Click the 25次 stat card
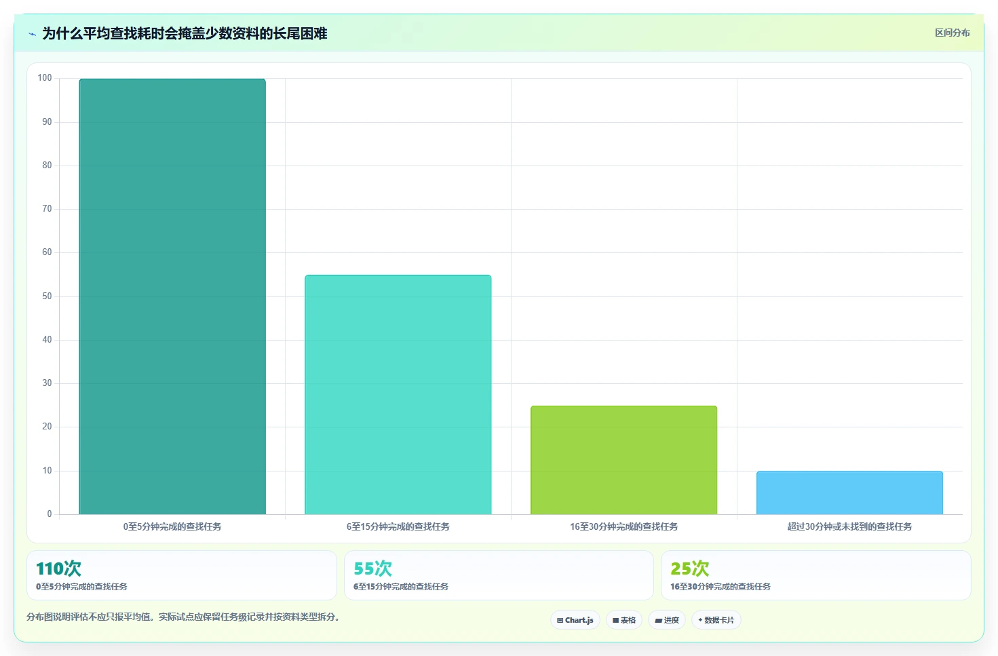 [x=816, y=575]
